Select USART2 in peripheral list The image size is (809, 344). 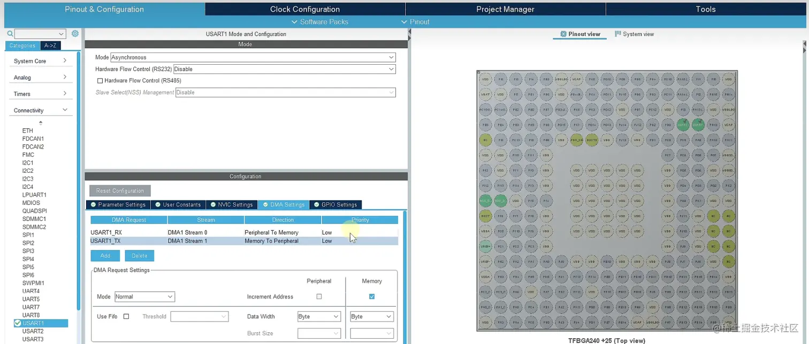[33, 331]
